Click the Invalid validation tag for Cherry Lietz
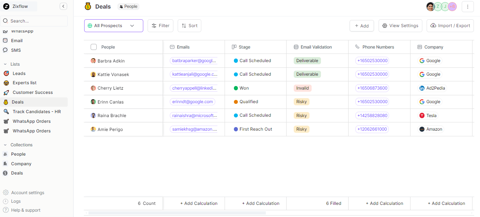 click(302, 88)
